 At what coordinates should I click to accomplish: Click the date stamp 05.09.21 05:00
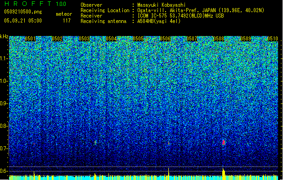point(23,21)
